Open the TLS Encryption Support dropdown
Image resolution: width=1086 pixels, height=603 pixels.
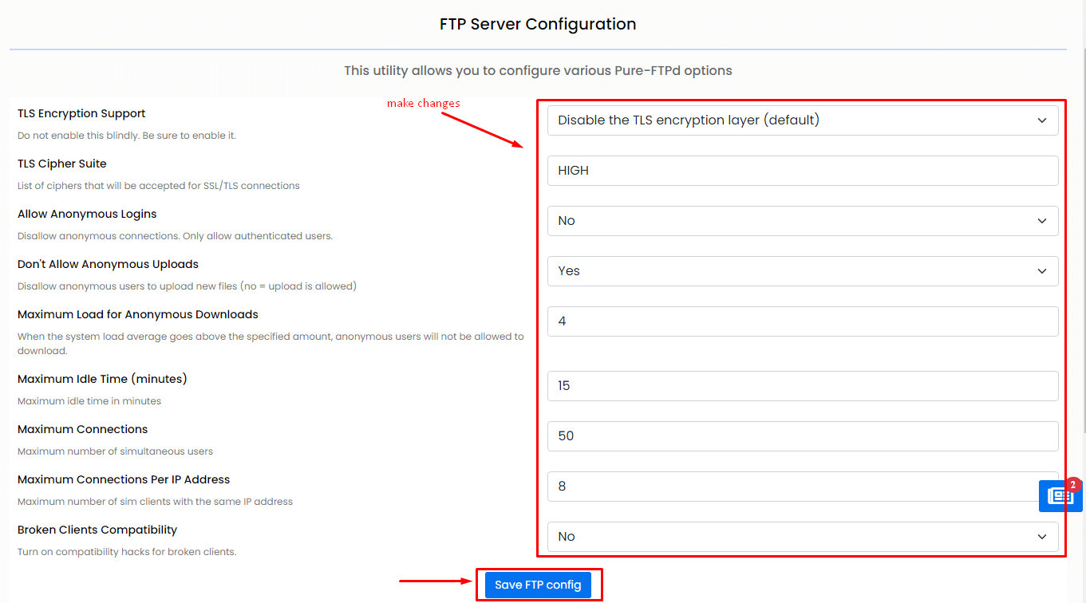coord(803,120)
